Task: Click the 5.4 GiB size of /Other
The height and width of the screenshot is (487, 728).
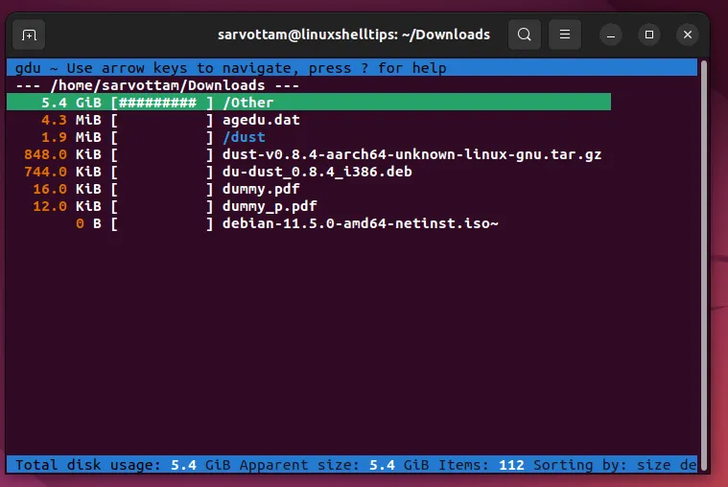Action: coord(71,103)
